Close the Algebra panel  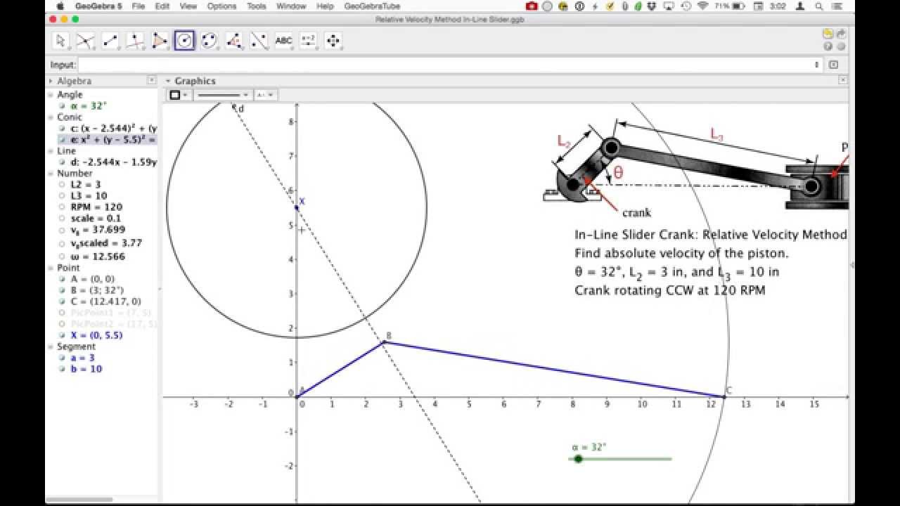coord(151,81)
